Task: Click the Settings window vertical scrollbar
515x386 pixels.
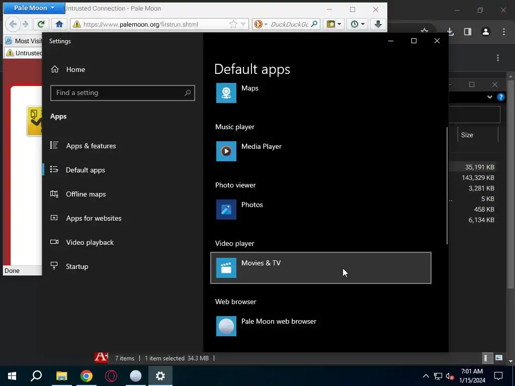Action: (x=447, y=185)
